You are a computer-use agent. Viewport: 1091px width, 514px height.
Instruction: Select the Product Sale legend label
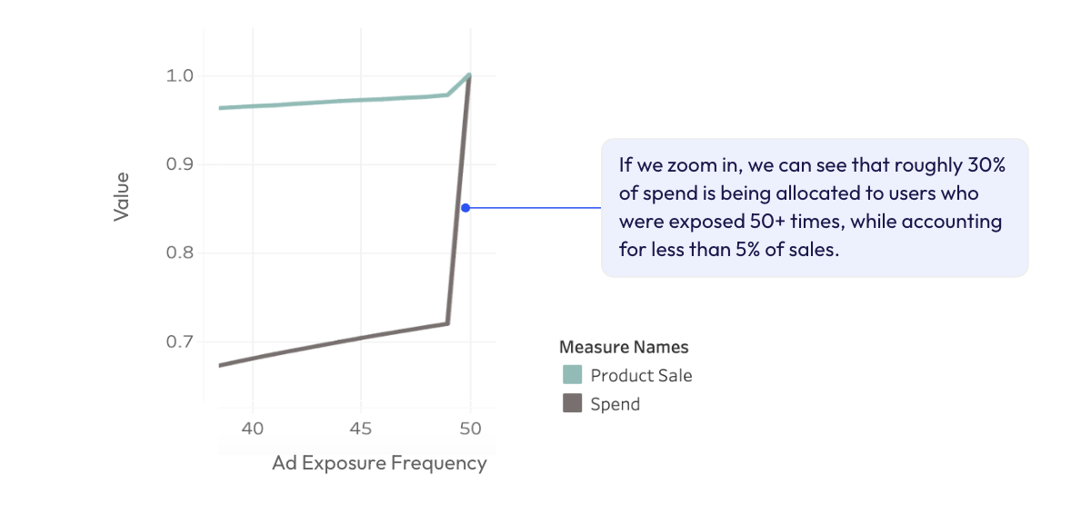tap(641, 375)
